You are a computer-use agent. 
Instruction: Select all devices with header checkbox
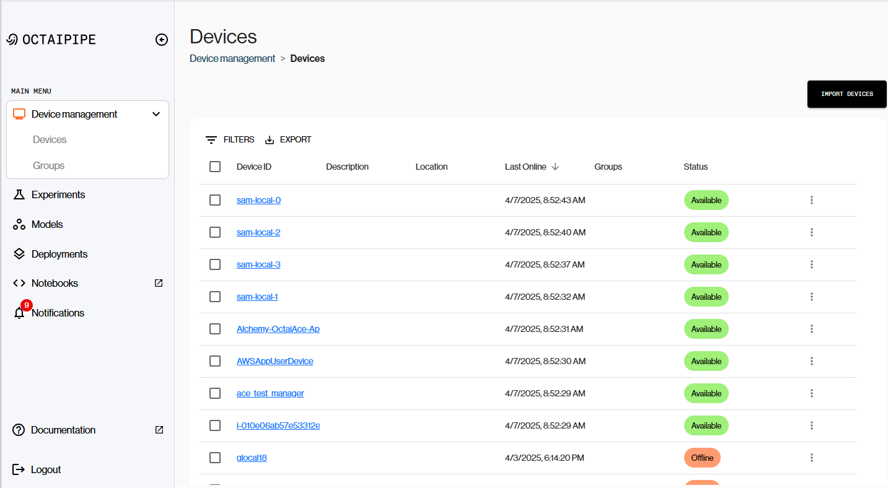[215, 167]
